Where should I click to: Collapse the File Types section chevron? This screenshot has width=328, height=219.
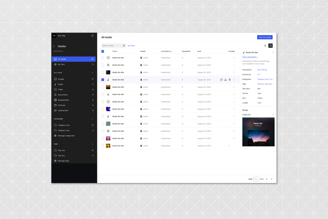(92, 73)
